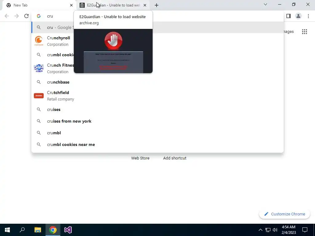Open Visual Studio from the taskbar
The width and height of the screenshot is (315, 236).
(68, 230)
